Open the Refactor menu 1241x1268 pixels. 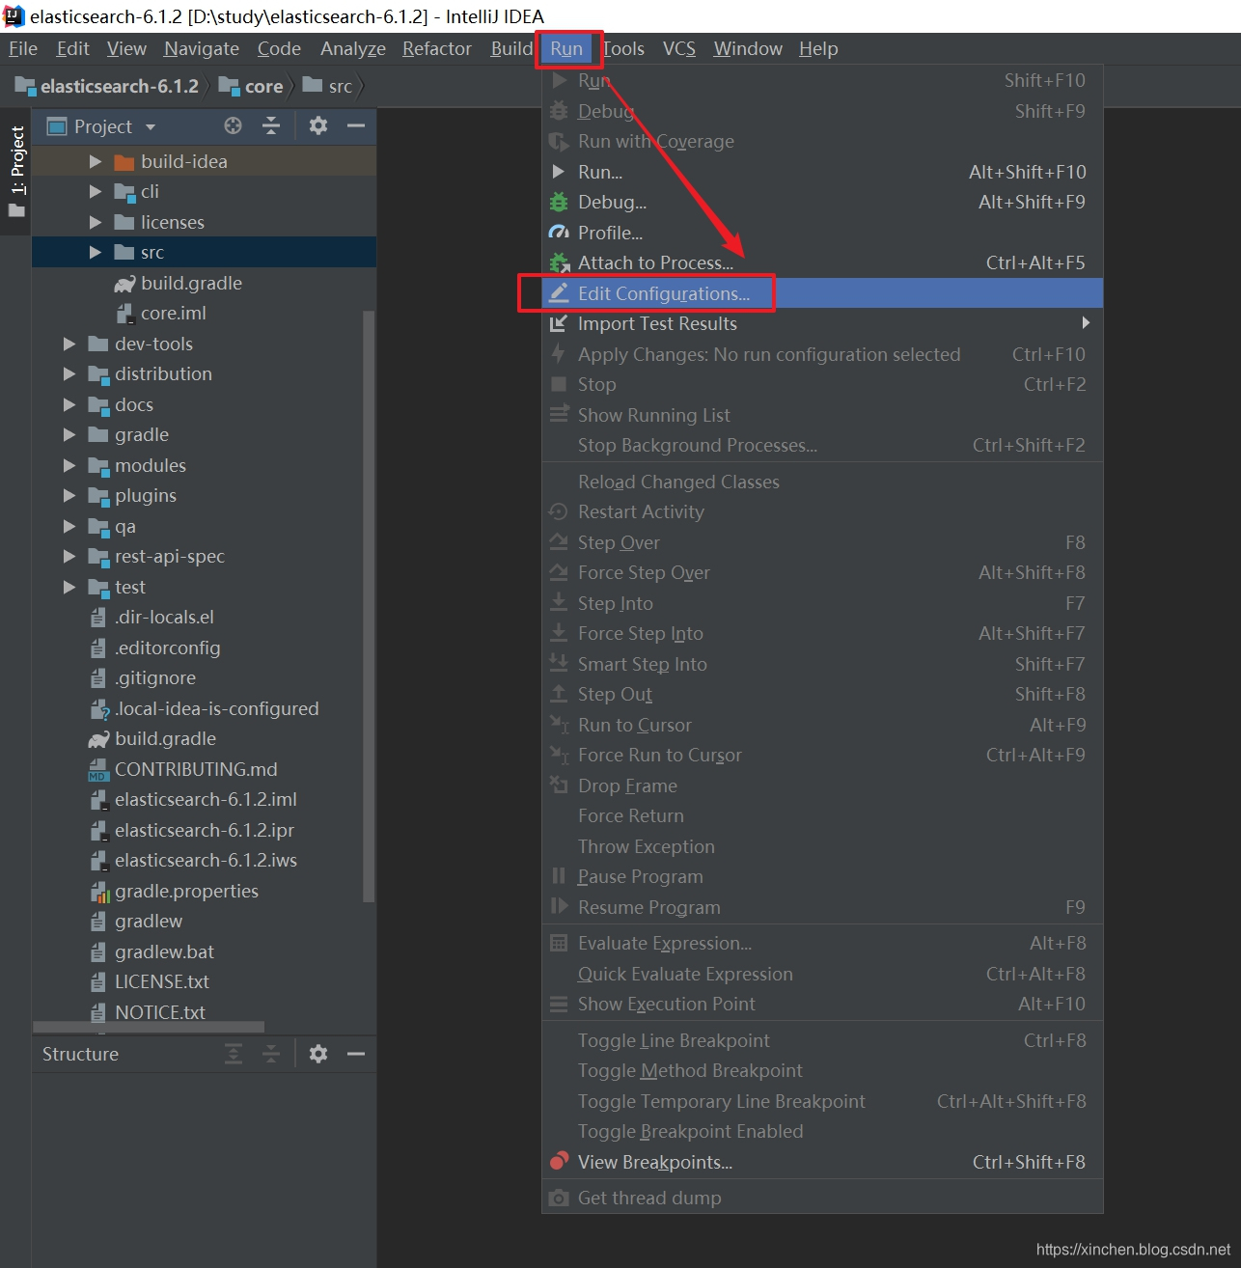[x=437, y=48]
